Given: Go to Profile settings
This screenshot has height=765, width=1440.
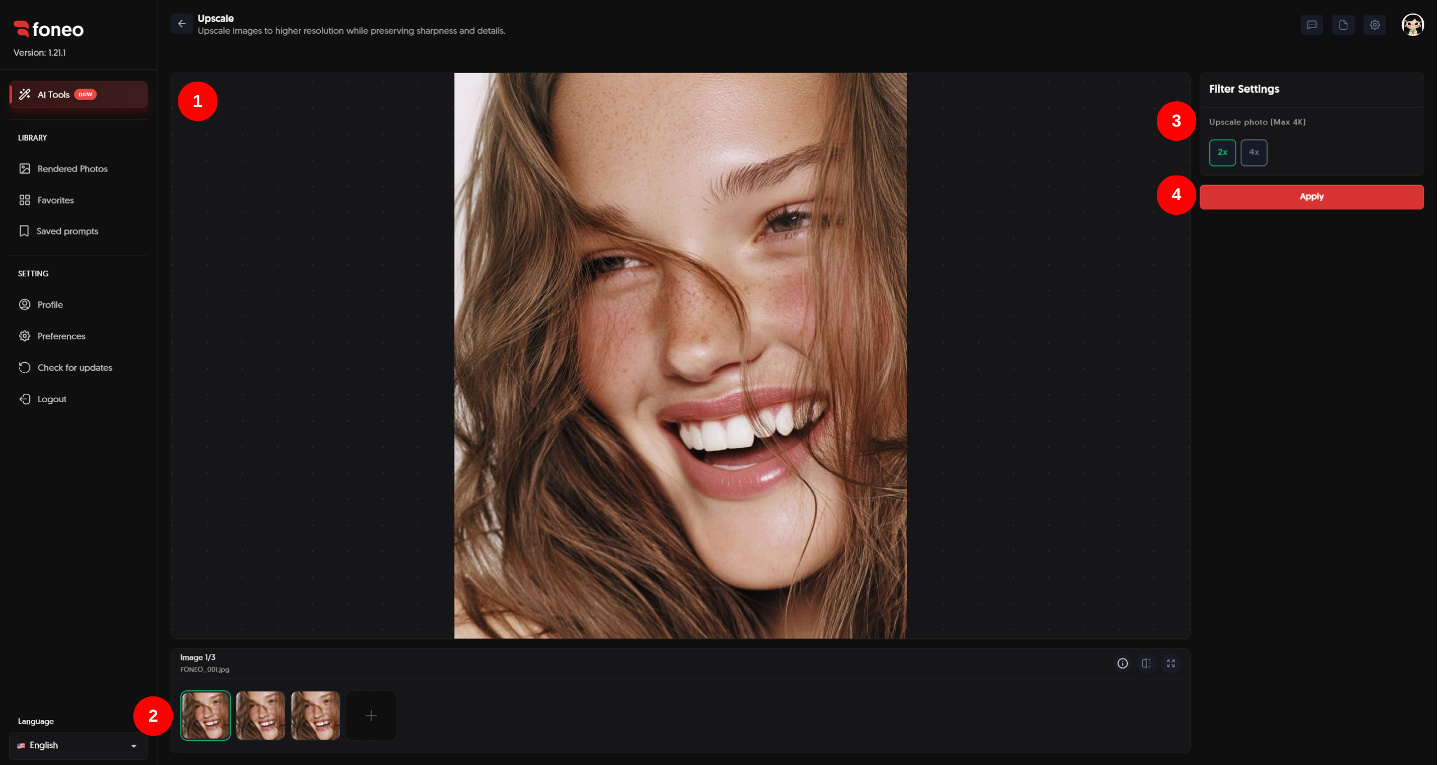Looking at the screenshot, I should point(78,305).
